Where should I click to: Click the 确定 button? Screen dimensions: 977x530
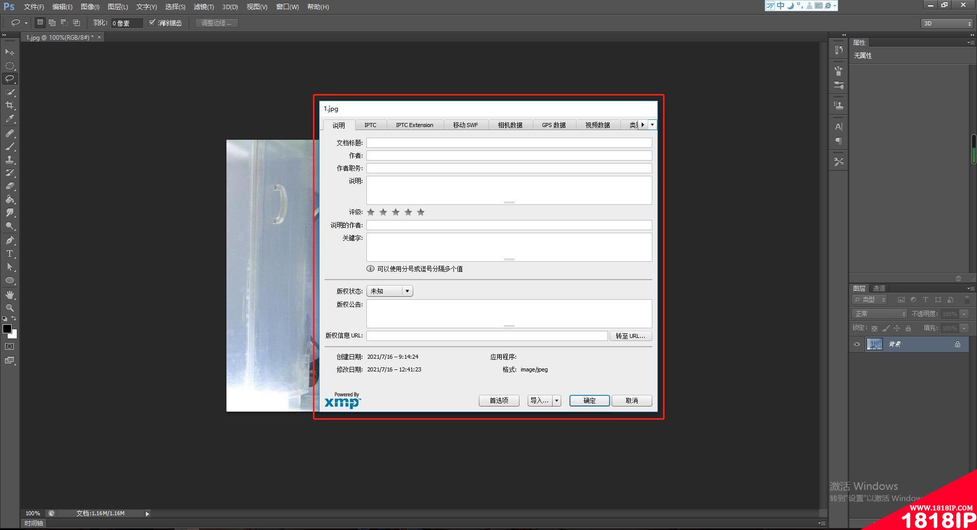pos(589,400)
